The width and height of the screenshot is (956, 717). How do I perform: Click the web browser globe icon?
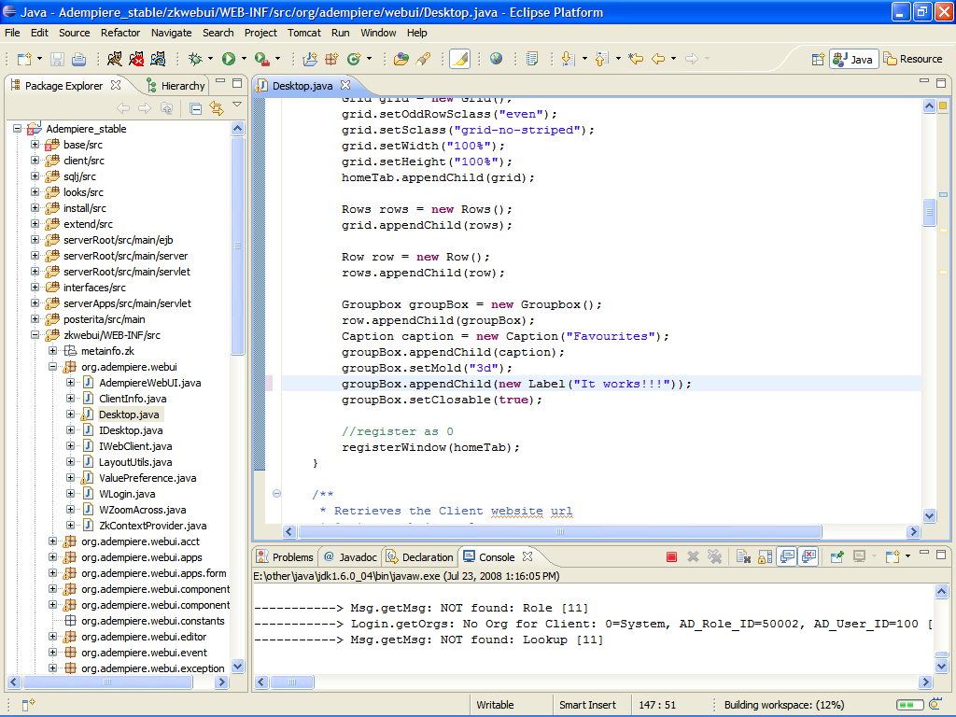pyautogui.click(x=497, y=59)
